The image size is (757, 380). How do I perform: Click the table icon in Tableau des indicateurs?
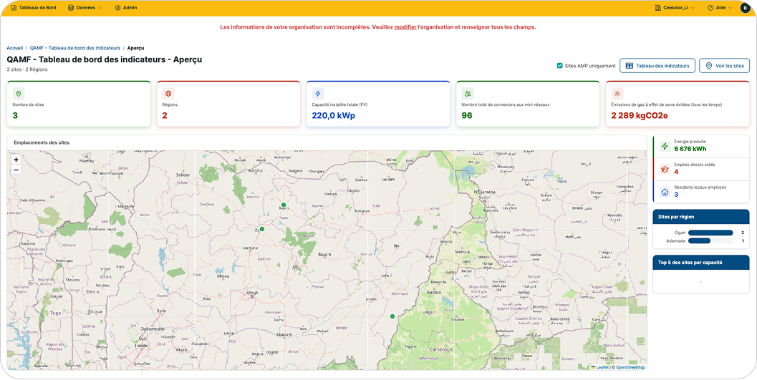point(629,66)
